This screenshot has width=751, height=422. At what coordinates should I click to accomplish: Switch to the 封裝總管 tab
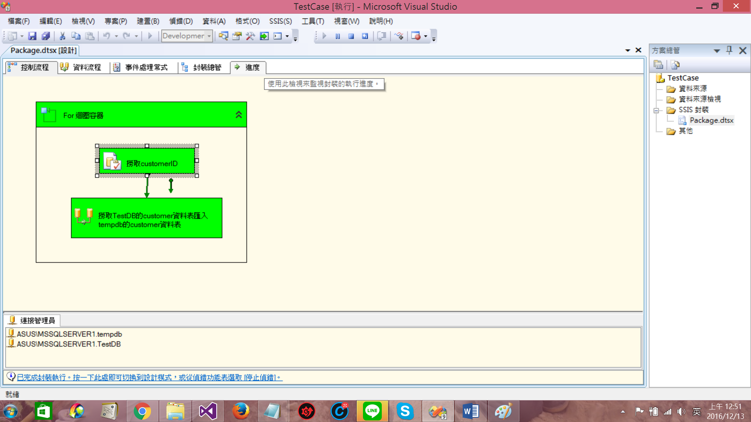(x=204, y=67)
